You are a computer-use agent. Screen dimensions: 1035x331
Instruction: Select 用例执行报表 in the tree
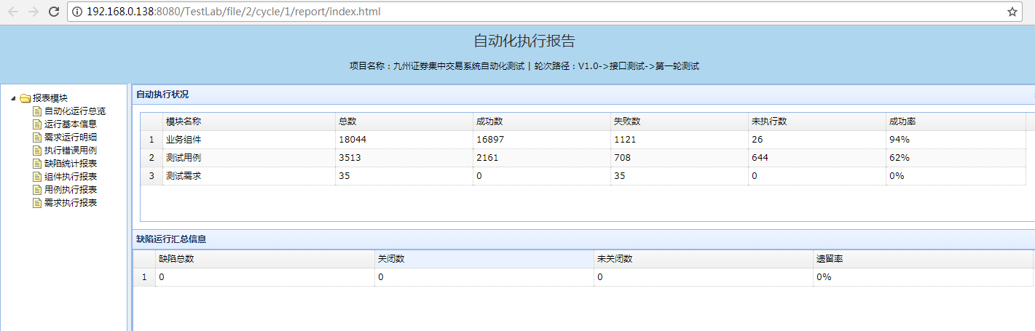pyautogui.click(x=70, y=190)
